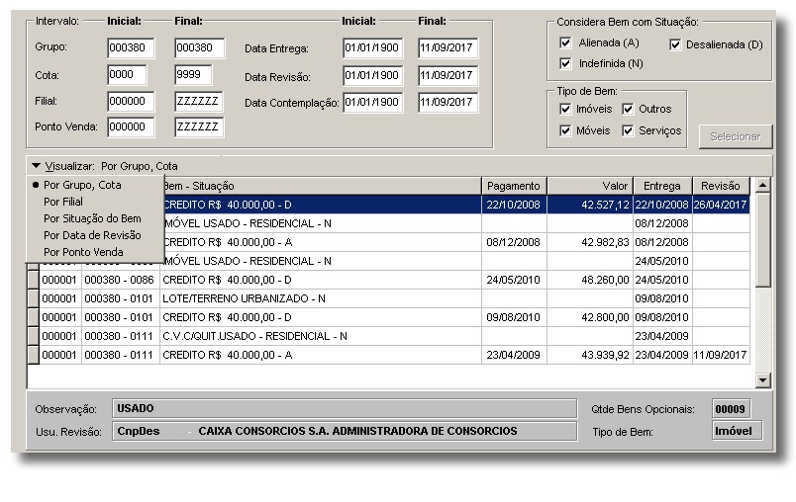This screenshot has height=502, width=796.
Task: Toggle the Outros type checkbox
Action: 628,109
